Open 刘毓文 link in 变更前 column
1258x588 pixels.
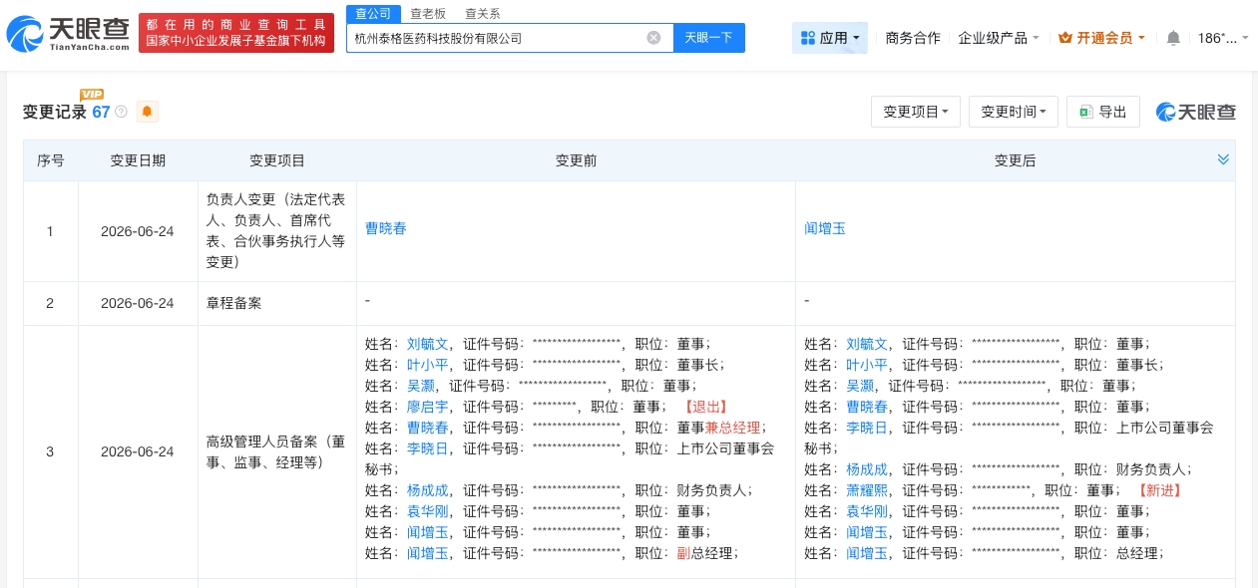pyautogui.click(x=427, y=343)
